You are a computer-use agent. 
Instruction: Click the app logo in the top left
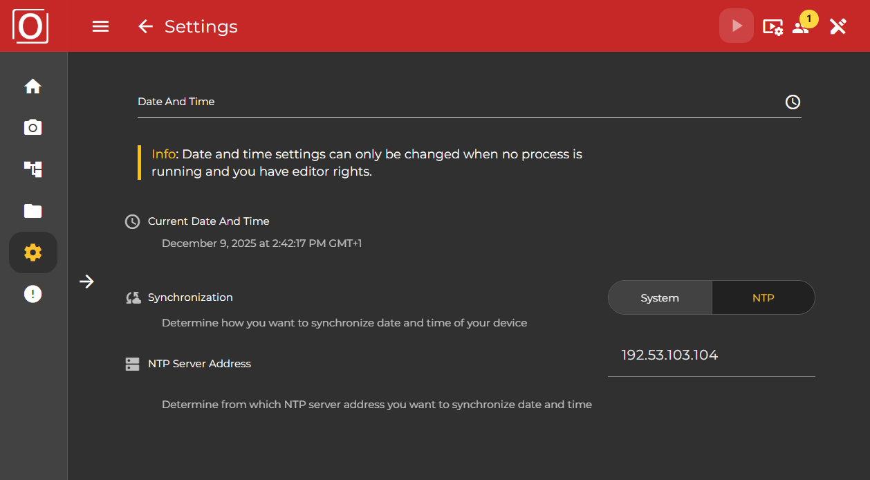[30, 26]
